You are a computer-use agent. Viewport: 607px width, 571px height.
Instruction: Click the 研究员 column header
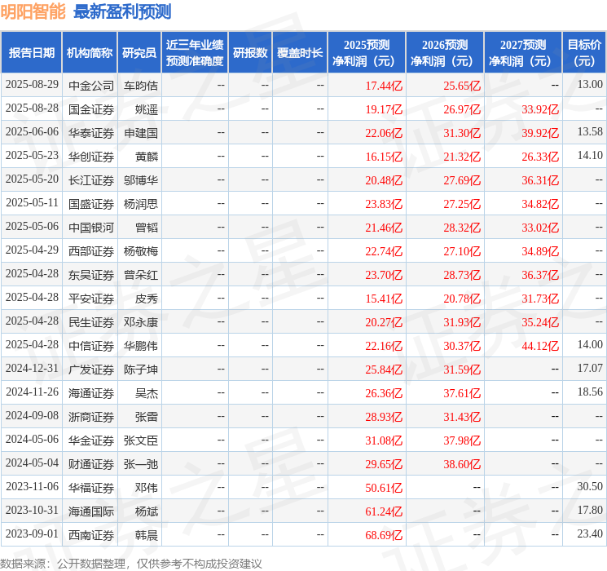click(x=139, y=53)
